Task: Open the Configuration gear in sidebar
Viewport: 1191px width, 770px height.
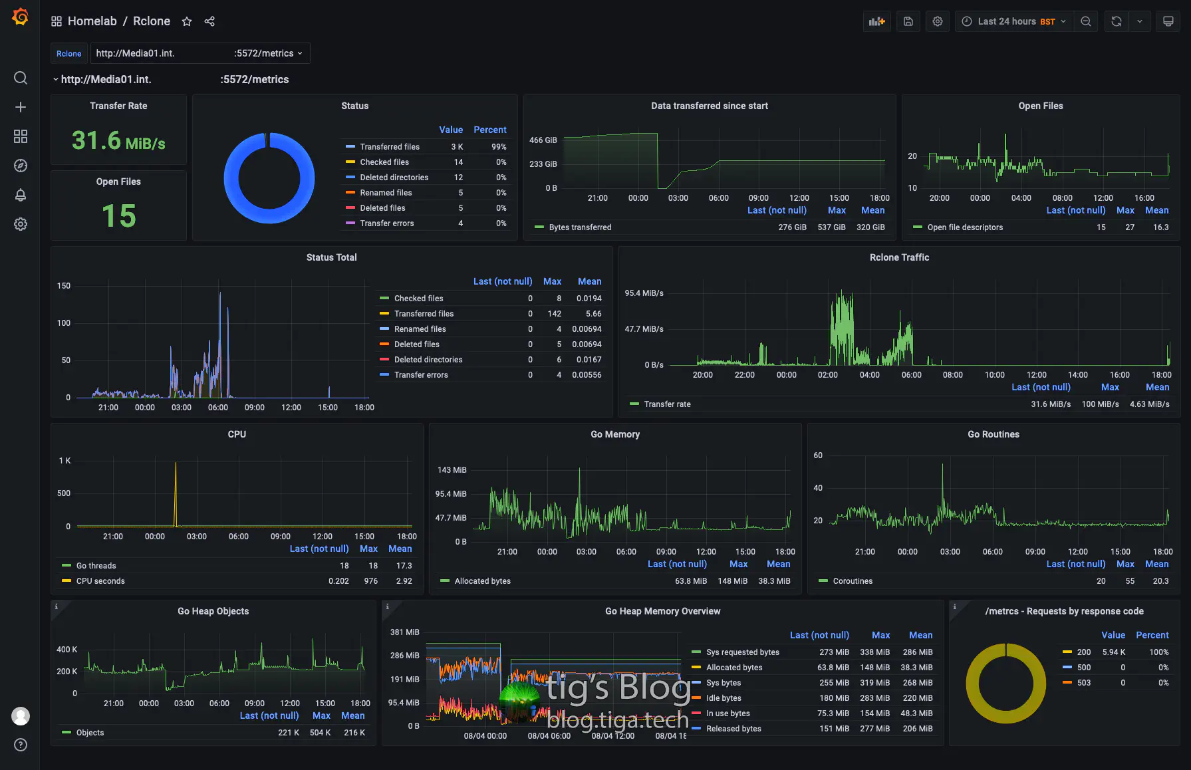Action: coord(21,224)
